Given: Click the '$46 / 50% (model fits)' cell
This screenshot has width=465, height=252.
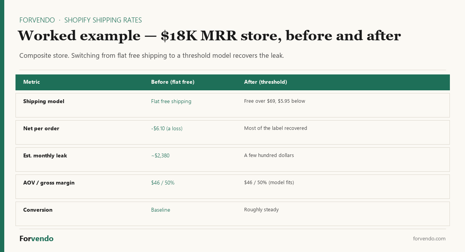Looking at the screenshot, I should (269, 183).
